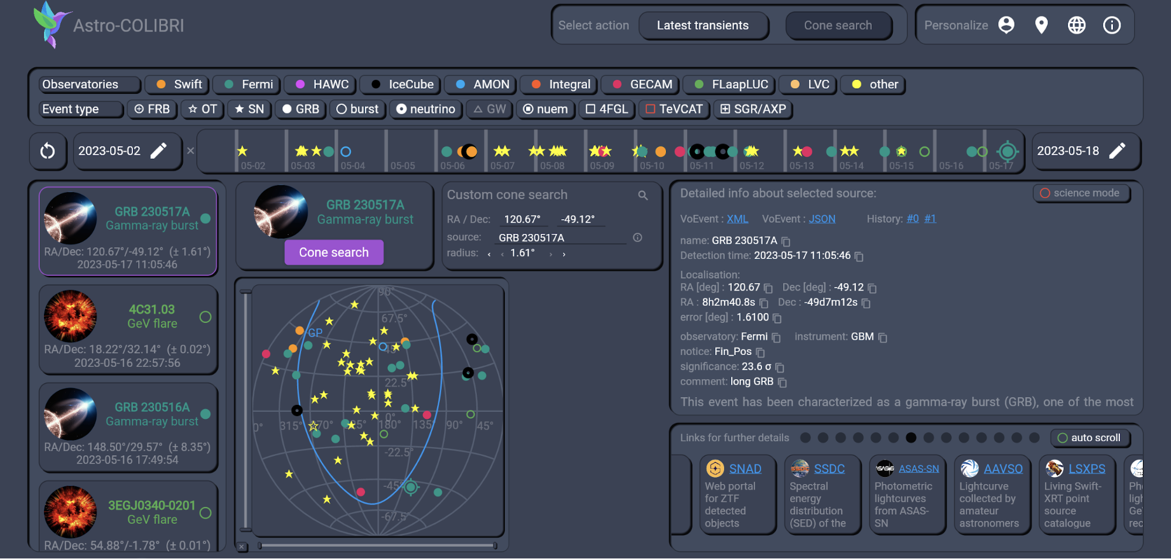Click the source field GRB 230517A
Image resolution: width=1171 pixels, height=559 pixels.
(561, 237)
